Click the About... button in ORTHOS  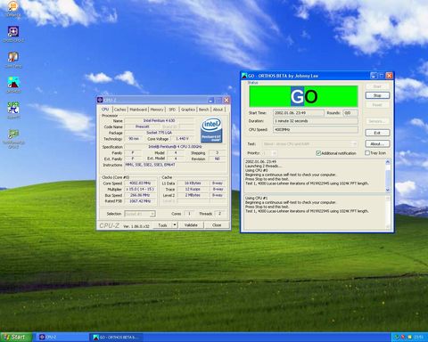tap(377, 144)
